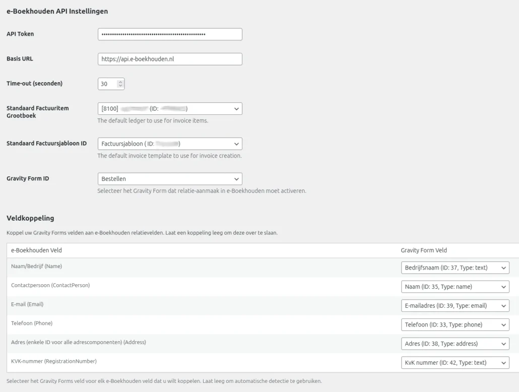Screen dimensions: 519x392
Task: Click the Standaard Factuursjabloon ID label
Action: 46,144
